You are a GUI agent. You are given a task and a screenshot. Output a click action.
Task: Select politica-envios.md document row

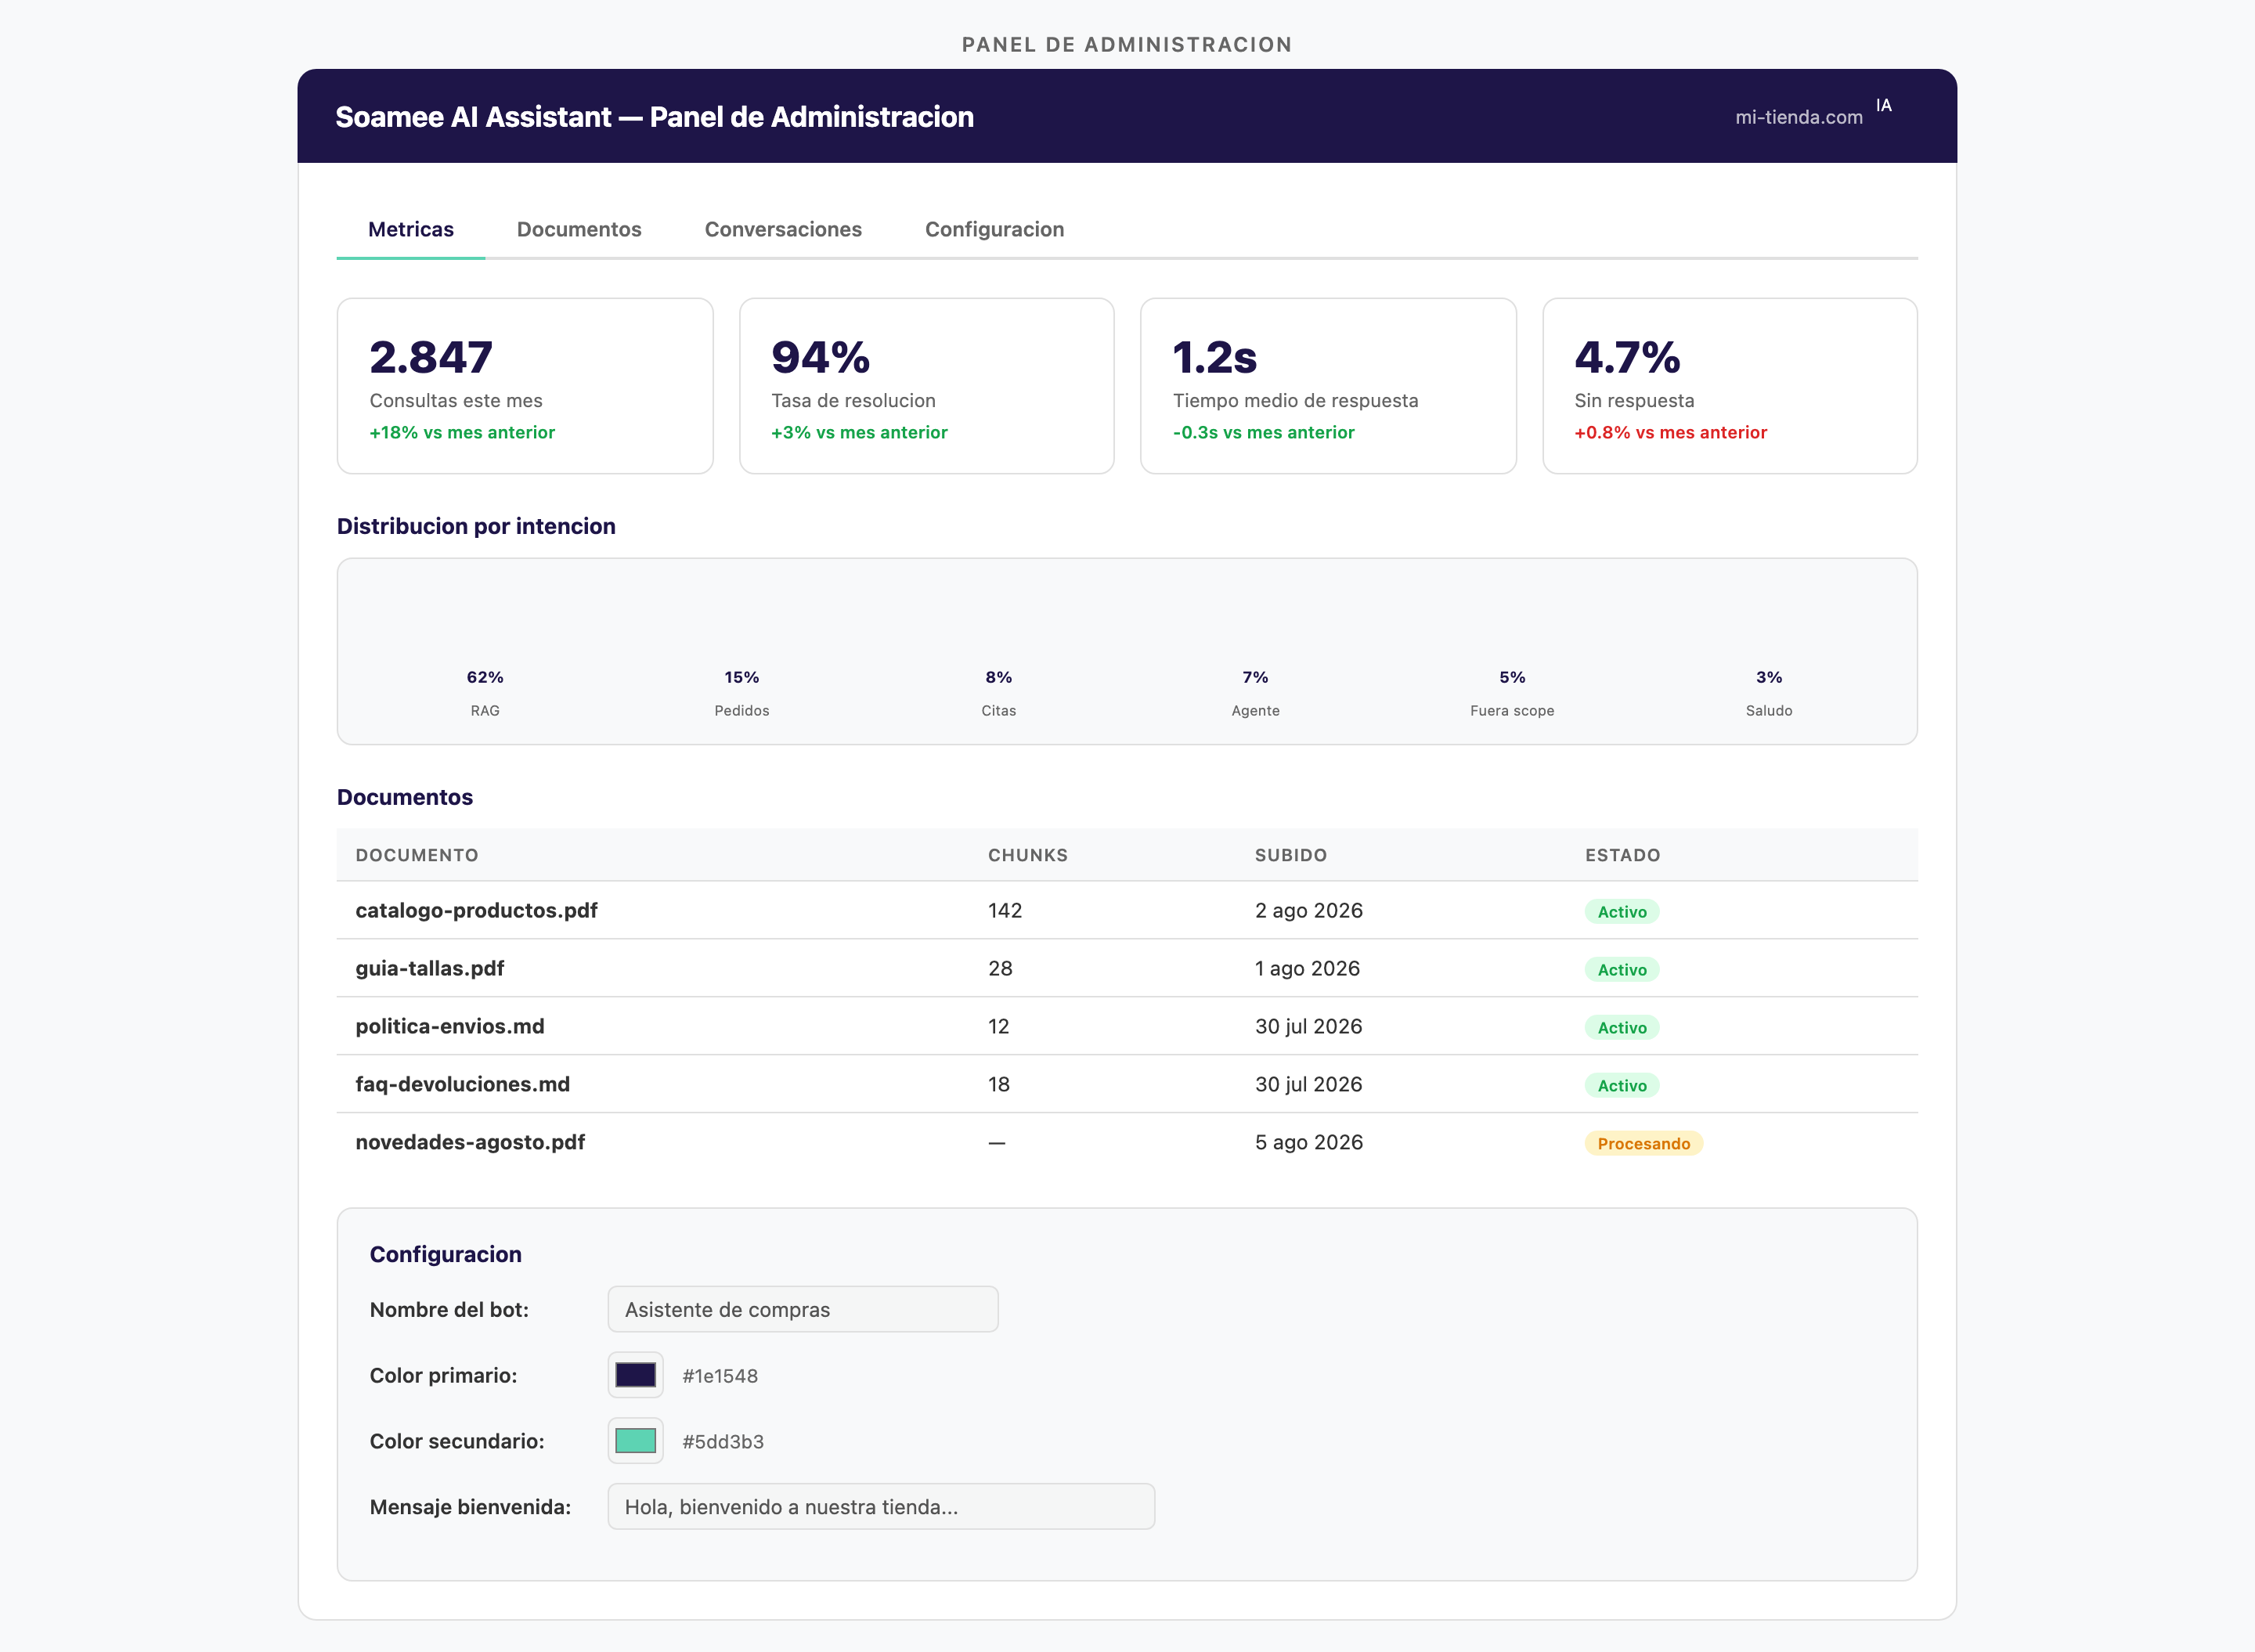pyautogui.click(x=1127, y=1026)
